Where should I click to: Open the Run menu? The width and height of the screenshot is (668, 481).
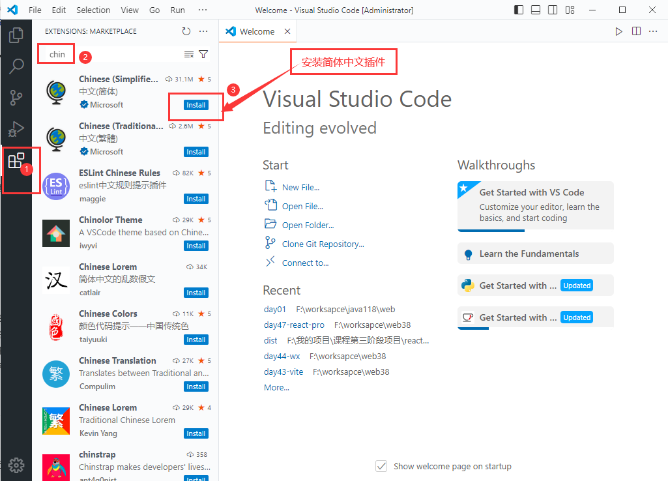(x=178, y=10)
